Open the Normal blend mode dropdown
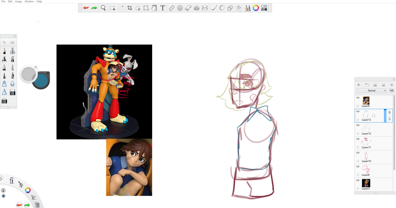The width and height of the screenshot is (396, 208). pos(372,90)
